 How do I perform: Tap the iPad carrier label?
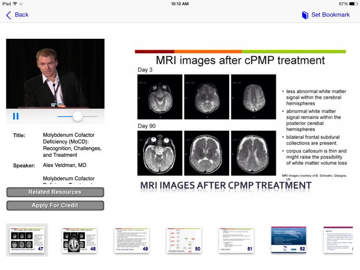[6, 4]
